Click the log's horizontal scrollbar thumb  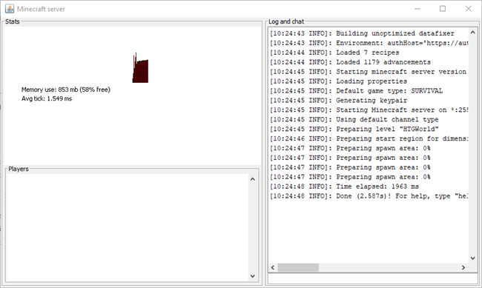pos(298,267)
